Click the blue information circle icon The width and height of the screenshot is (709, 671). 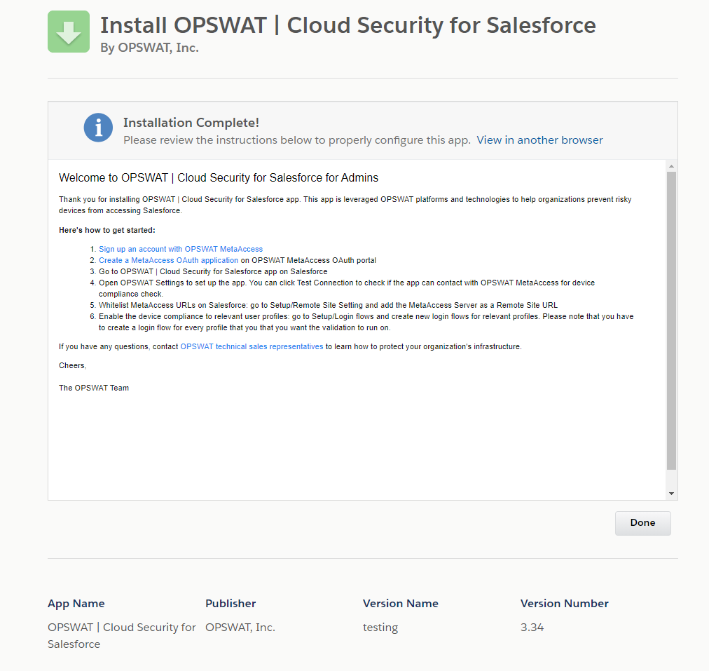(x=98, y=128)
